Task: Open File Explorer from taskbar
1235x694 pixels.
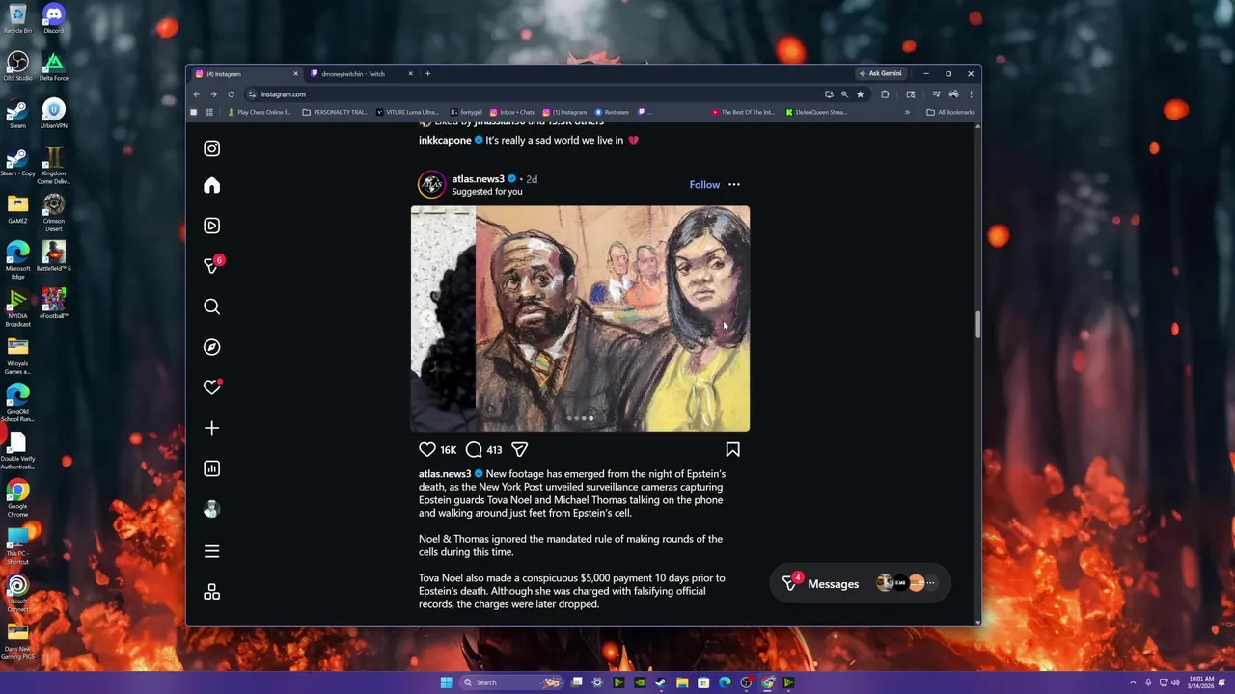Action: 682,682
